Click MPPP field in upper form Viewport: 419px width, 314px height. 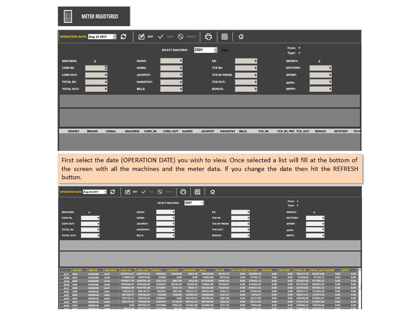tap(321, 89)
